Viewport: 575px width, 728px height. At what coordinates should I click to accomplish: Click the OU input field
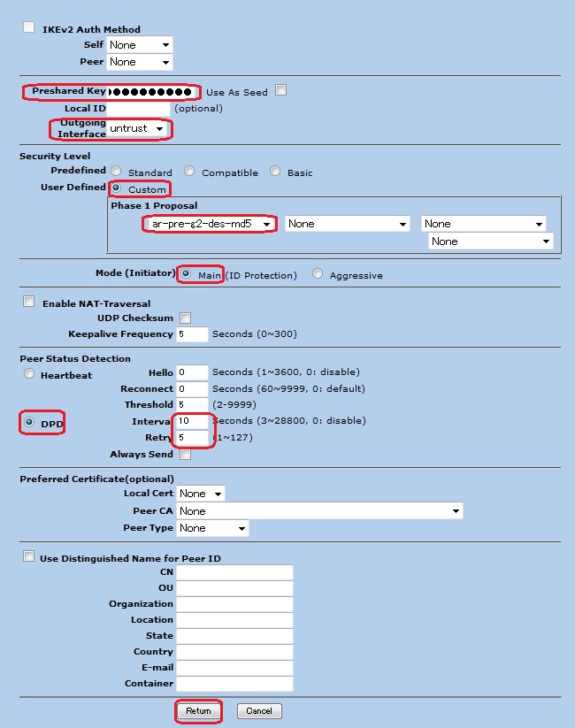point(234,588)
